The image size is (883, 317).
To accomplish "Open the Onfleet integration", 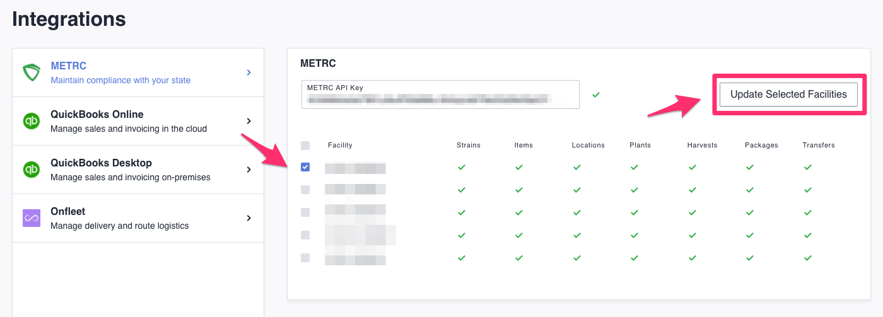I will point(138,218).
